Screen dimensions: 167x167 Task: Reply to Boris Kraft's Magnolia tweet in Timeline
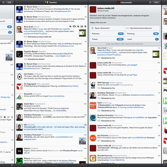click(x=71, y=27)
